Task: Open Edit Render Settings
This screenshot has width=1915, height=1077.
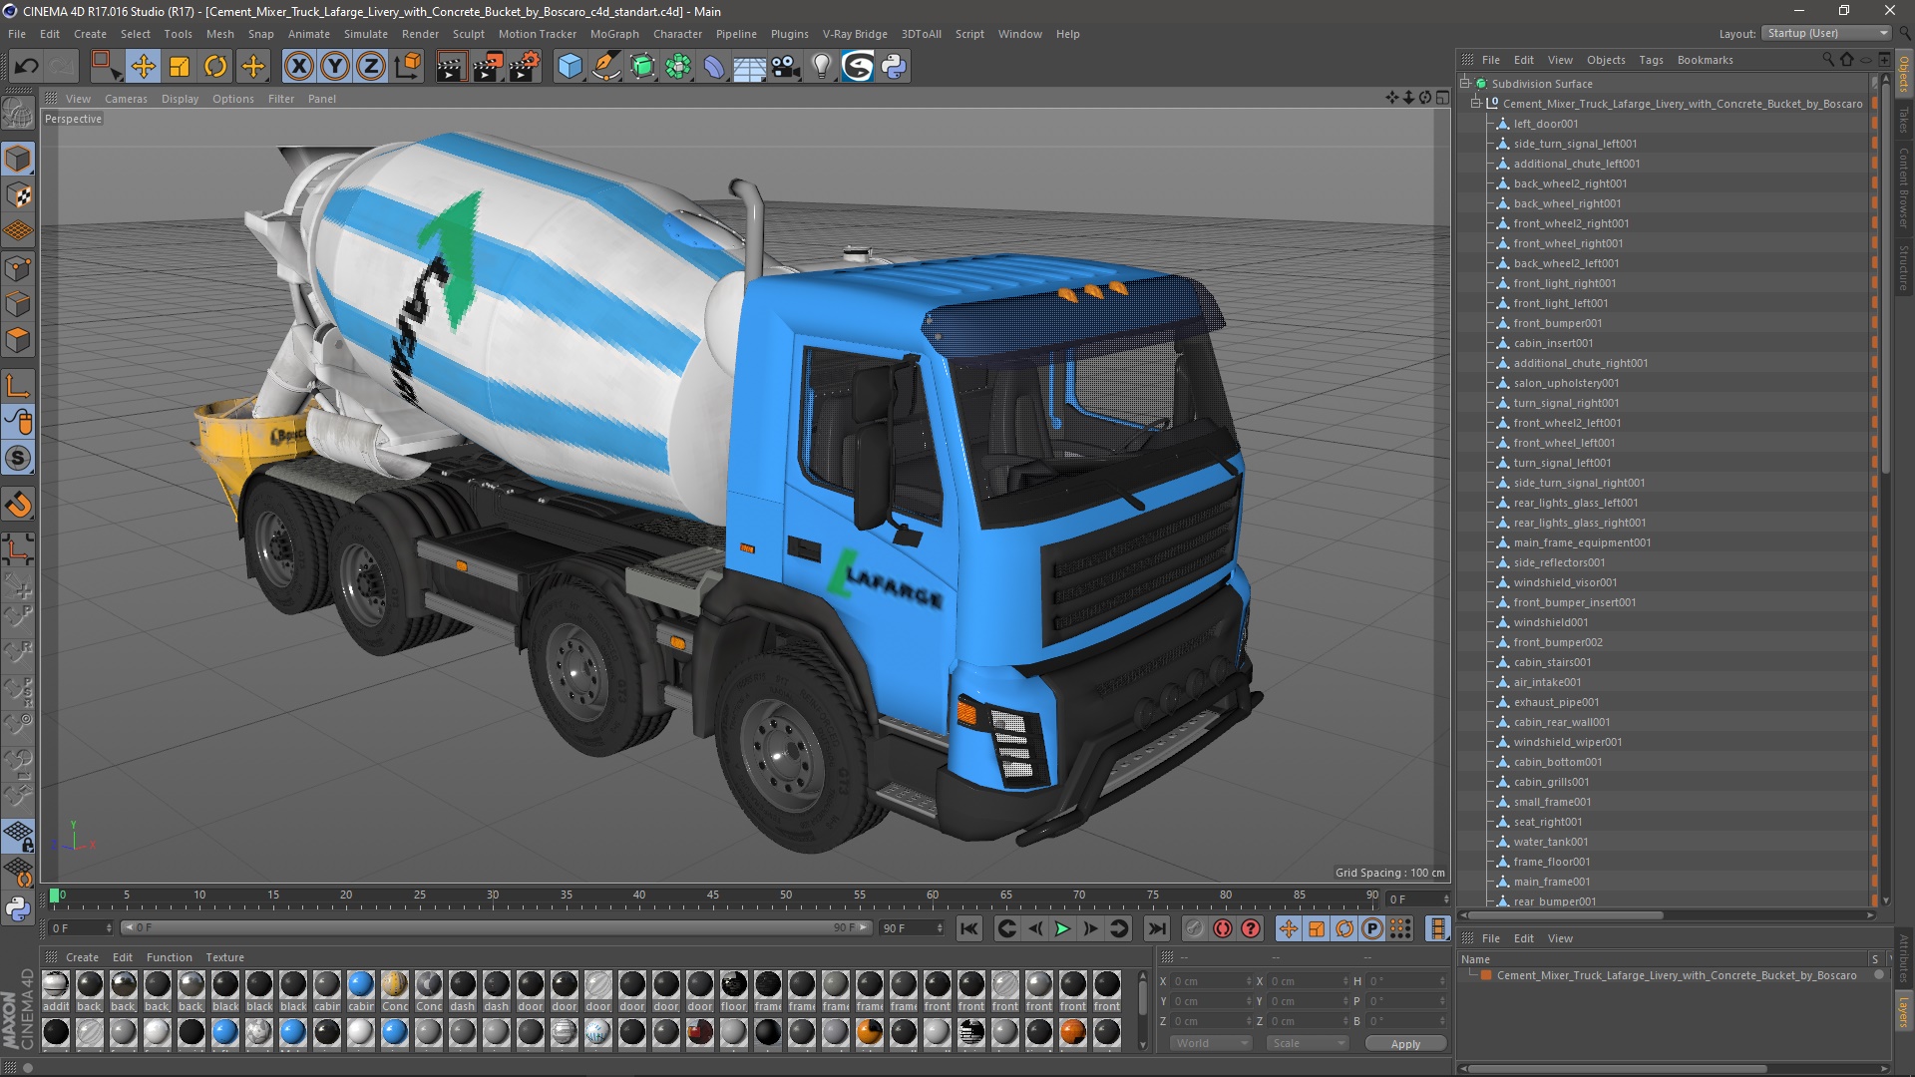Action: coord(525,67)
